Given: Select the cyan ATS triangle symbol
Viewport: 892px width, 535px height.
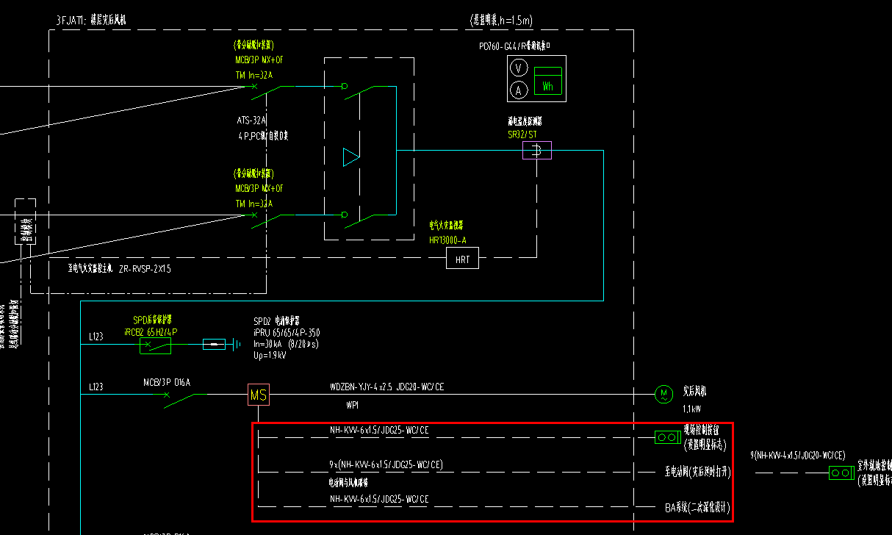Looking at the screenshot, I should click(x=351, y=157).
